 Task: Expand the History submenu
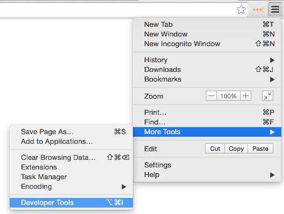[207, 60]
